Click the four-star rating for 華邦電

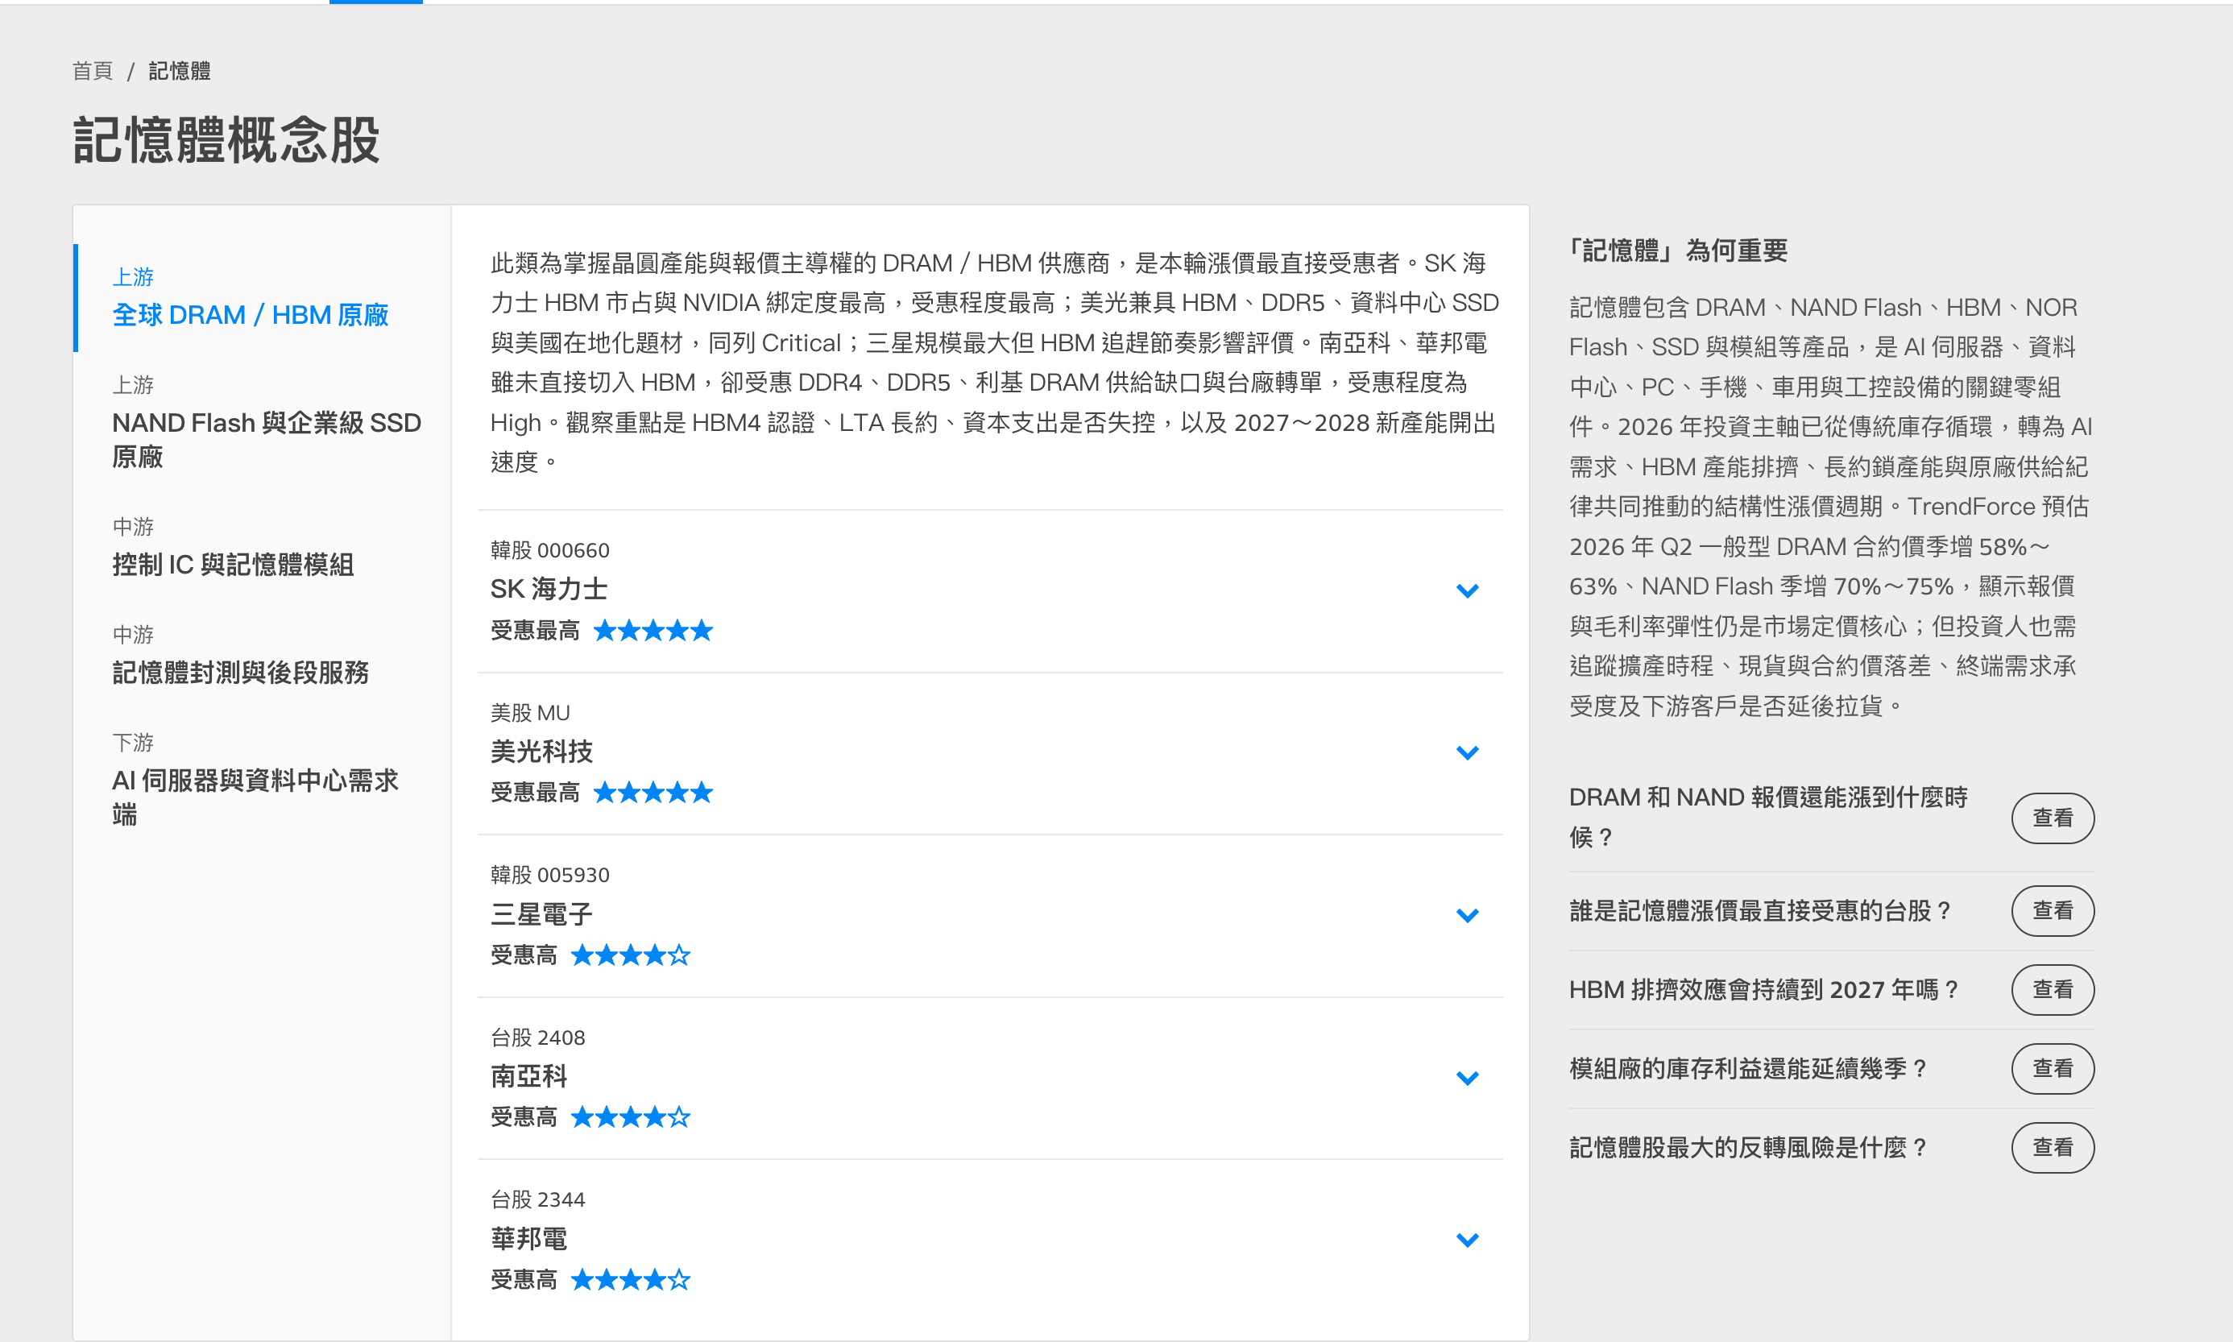630,1280
